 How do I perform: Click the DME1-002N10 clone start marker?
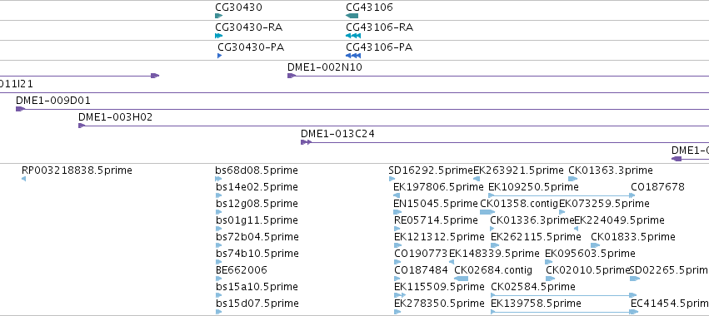[x=292, y=76]
